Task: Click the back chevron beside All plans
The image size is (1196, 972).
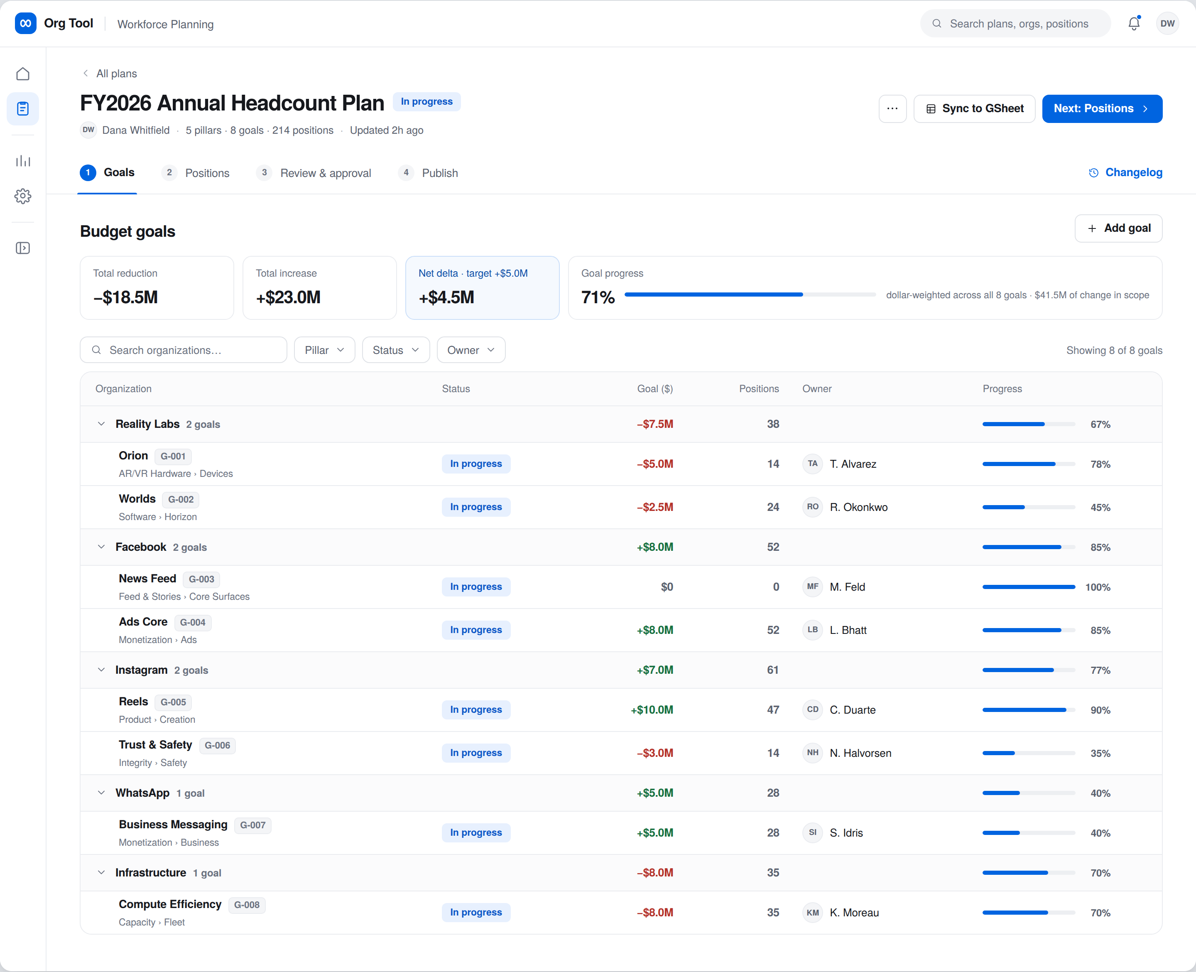Action: (x=86, y=74)
